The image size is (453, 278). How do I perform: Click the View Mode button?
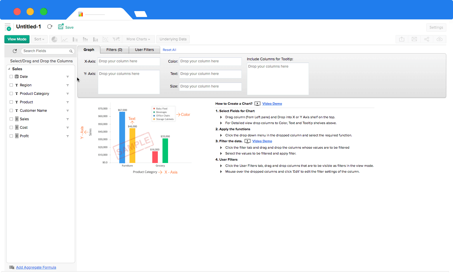click(x=17, y=39)
